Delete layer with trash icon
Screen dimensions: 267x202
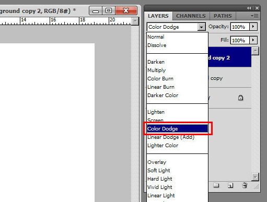(x=245, y=185)
